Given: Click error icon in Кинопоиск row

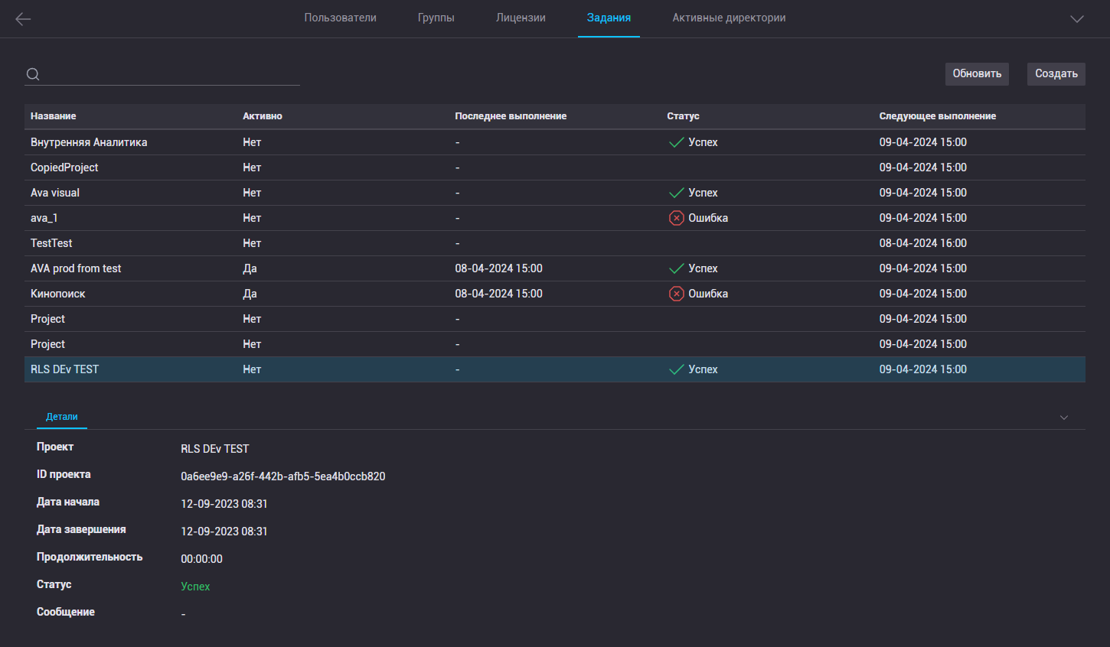Looking at the screenshot, I should pos(677,294).
